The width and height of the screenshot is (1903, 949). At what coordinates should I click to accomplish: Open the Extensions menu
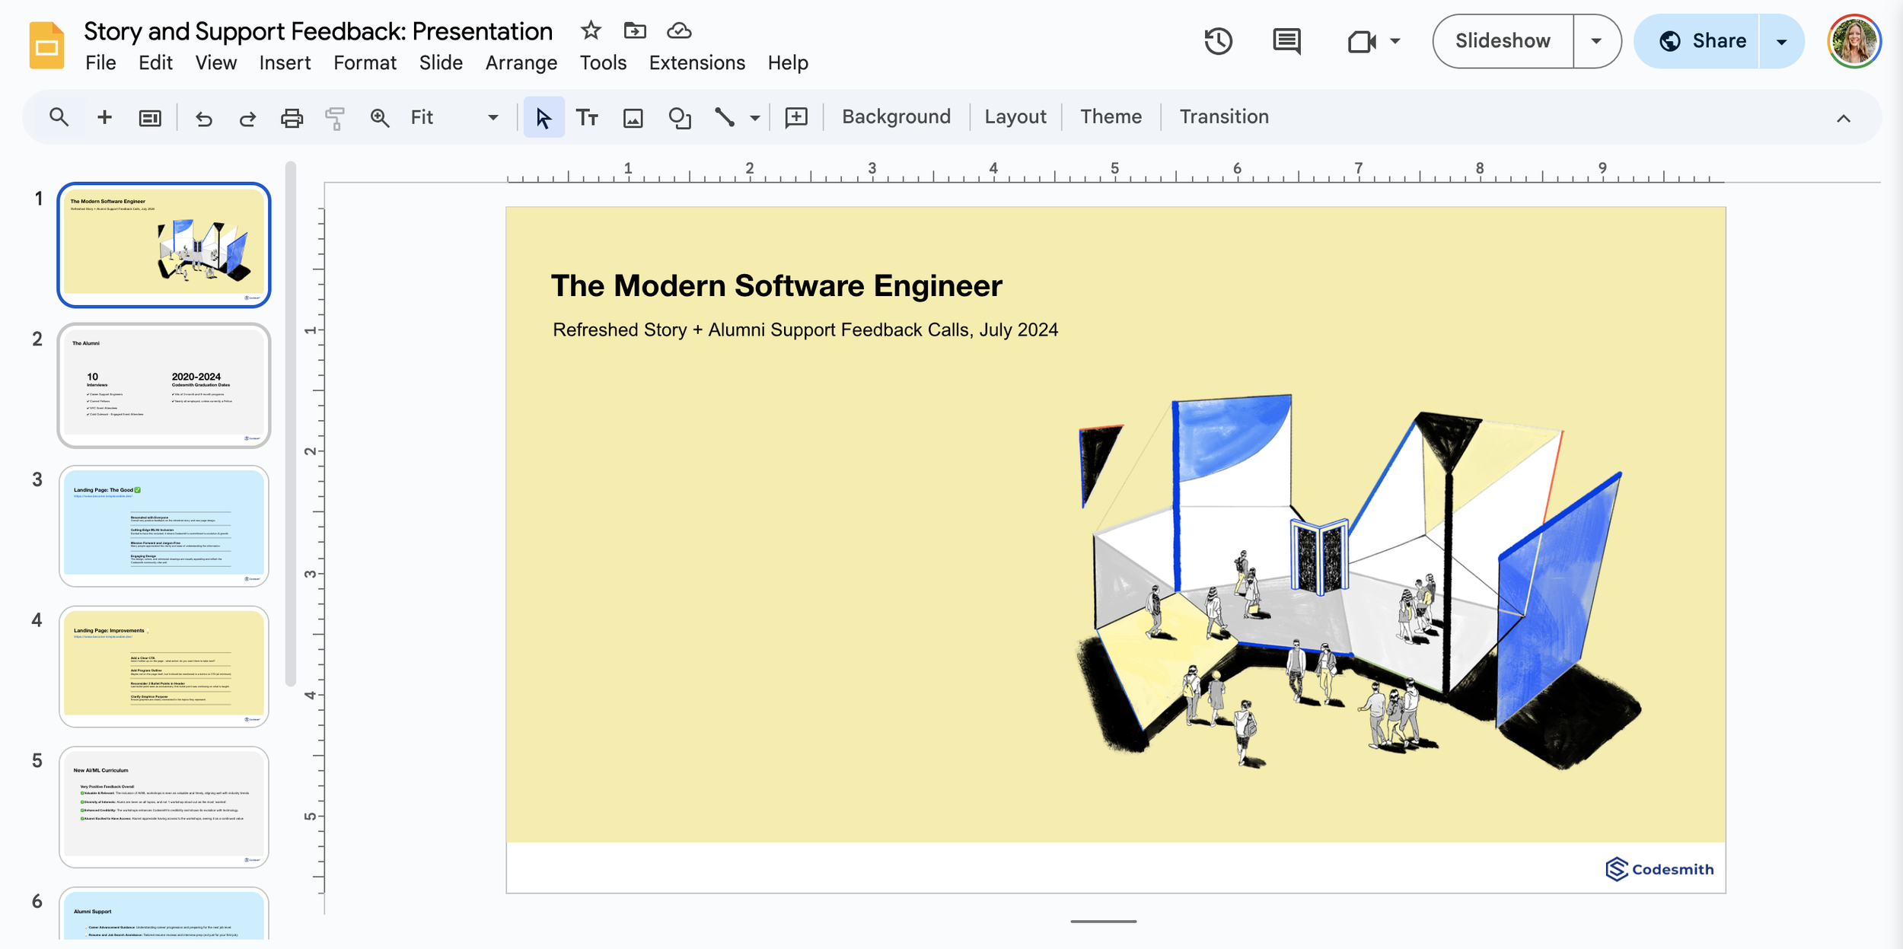(696, 63)
